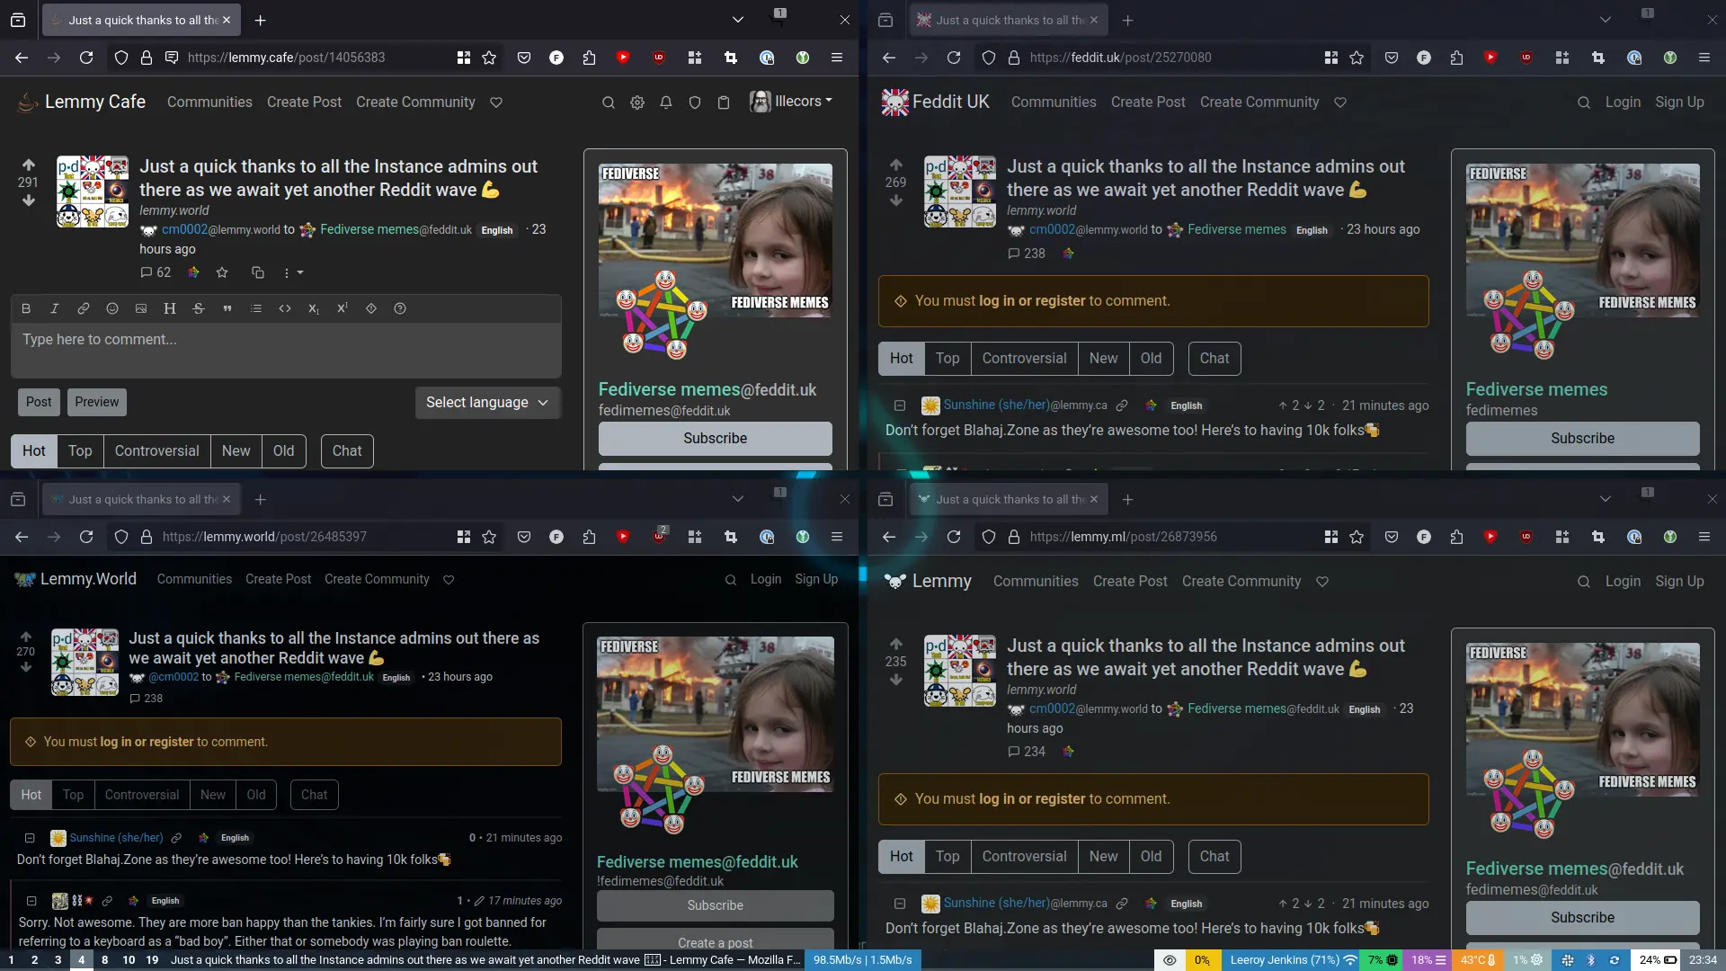The height and width of the screenshot is (971, 1726).
Task: Switch to the Chat view in the Lemmy.World window
Action: coord(315,795)
